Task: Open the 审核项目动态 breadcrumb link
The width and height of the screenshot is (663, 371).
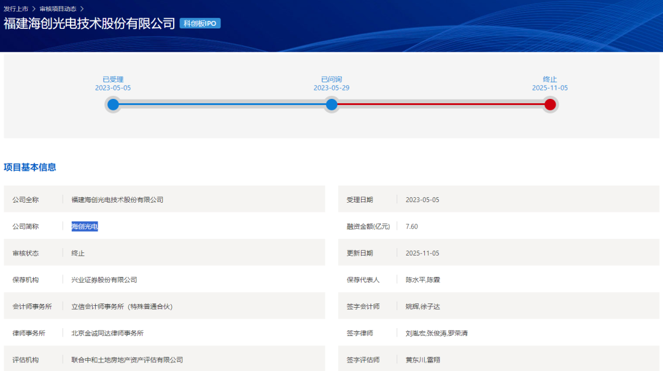Action: (58, 9)
